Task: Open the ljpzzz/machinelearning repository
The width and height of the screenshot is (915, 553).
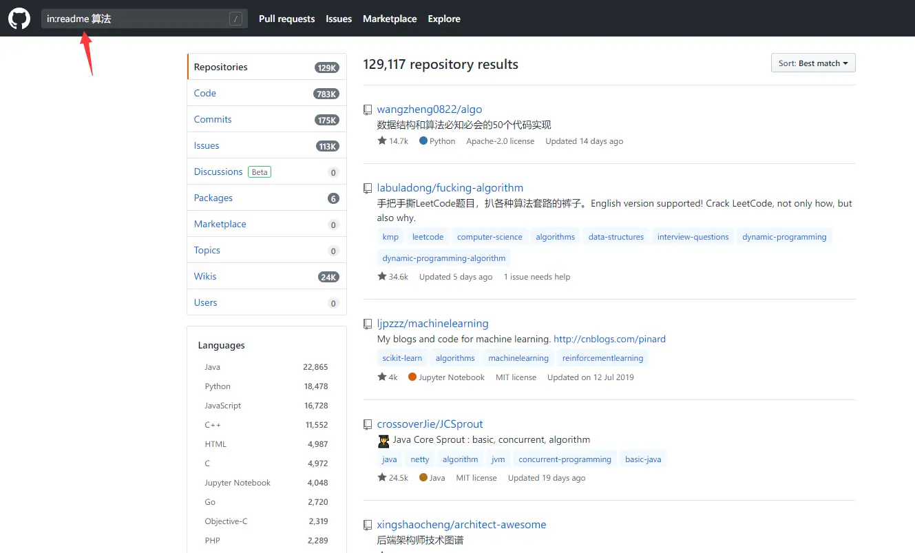Action: point(433,324)
